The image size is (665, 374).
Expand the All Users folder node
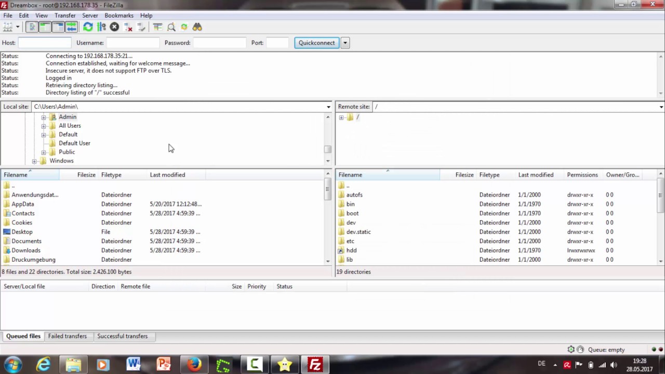click(44, 126)
